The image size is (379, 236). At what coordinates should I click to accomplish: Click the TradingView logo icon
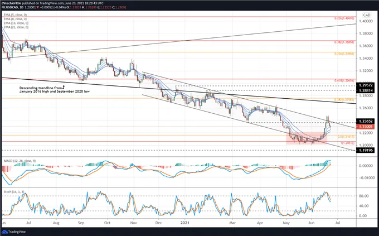coord(6,232)
